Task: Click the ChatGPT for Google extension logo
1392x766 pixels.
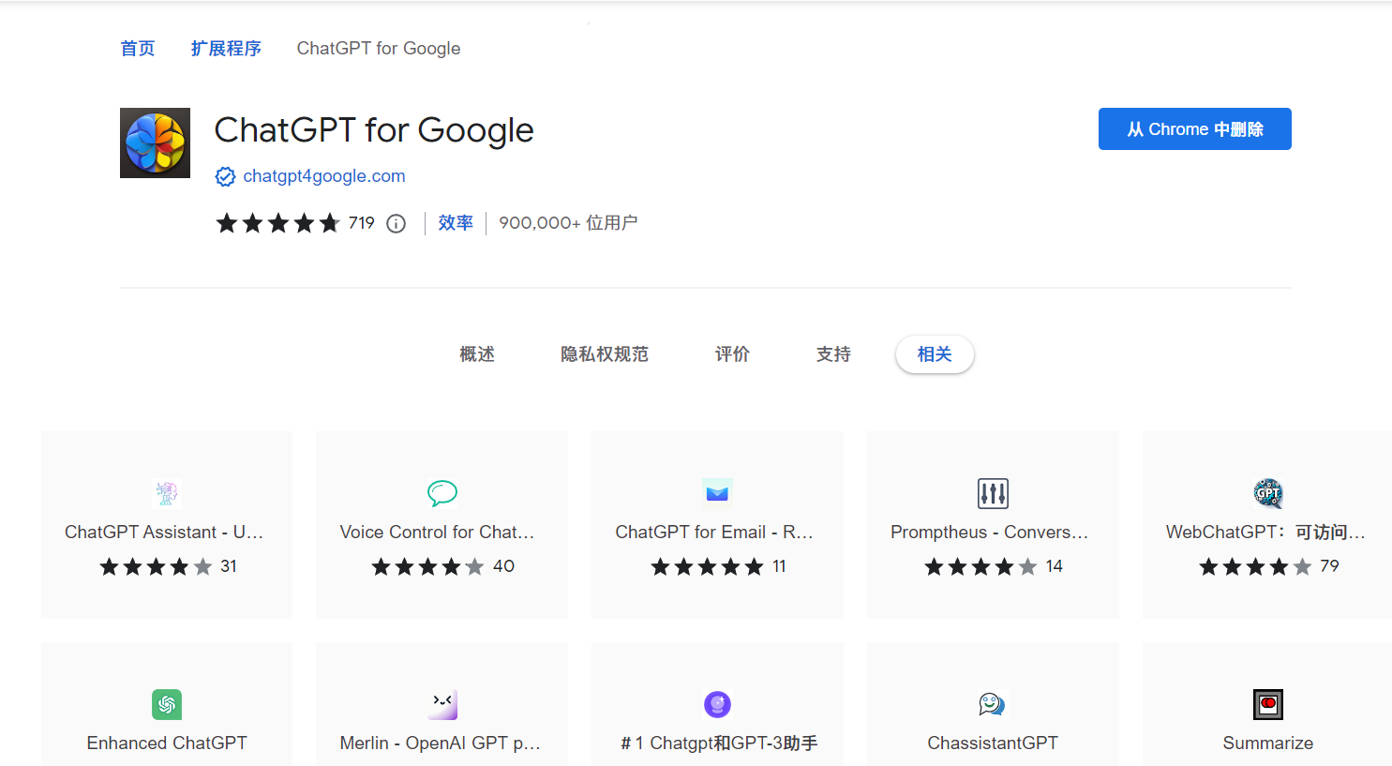Action: [155, 143]
